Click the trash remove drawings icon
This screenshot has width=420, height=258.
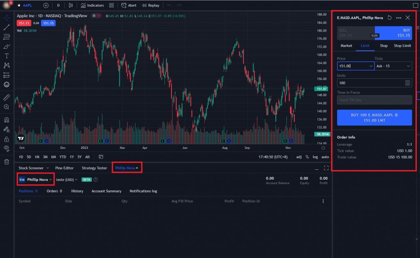click(x=7, y=162)
